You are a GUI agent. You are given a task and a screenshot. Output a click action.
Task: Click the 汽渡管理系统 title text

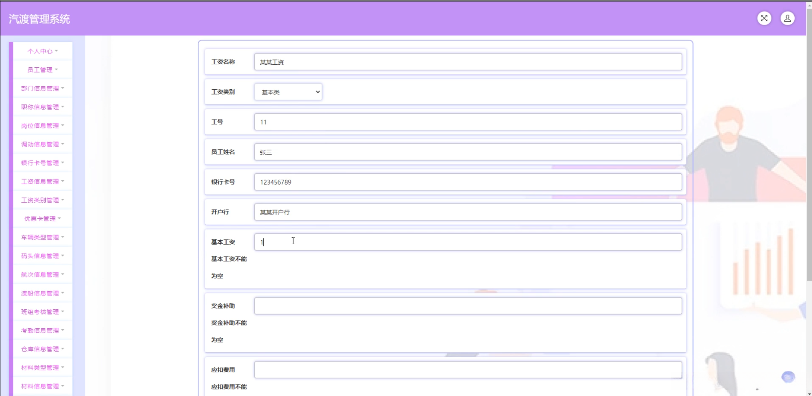(39, 19)
